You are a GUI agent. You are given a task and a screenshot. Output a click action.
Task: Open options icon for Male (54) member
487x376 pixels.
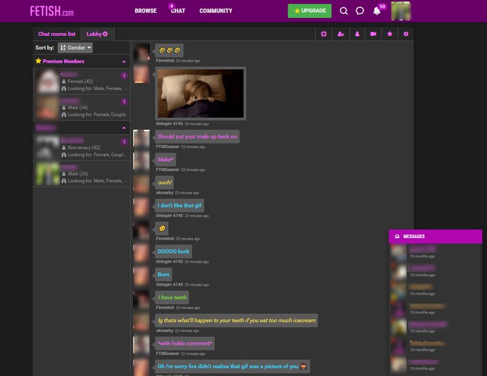[x=124, y=102]
